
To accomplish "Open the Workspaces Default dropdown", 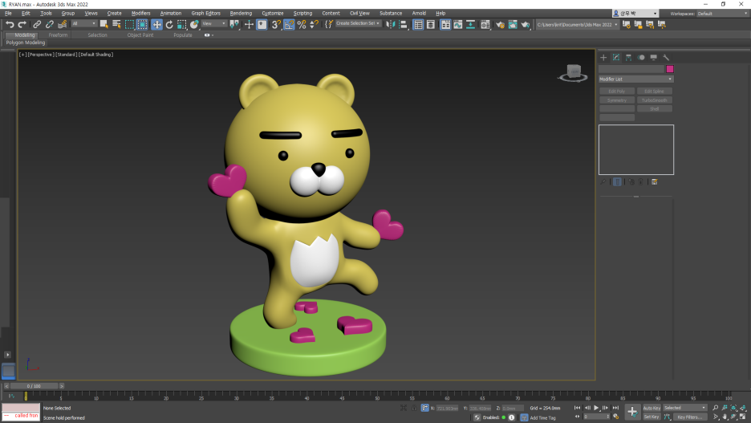I will [722, 14].
